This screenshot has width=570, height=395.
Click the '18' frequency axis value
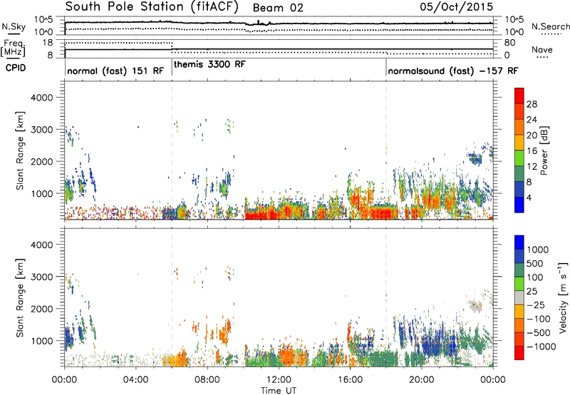[x=47, y=43]
